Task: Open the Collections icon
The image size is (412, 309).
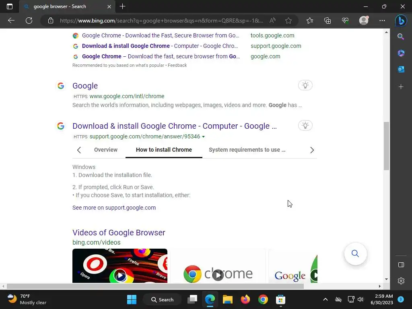Action: click(328, 21)
